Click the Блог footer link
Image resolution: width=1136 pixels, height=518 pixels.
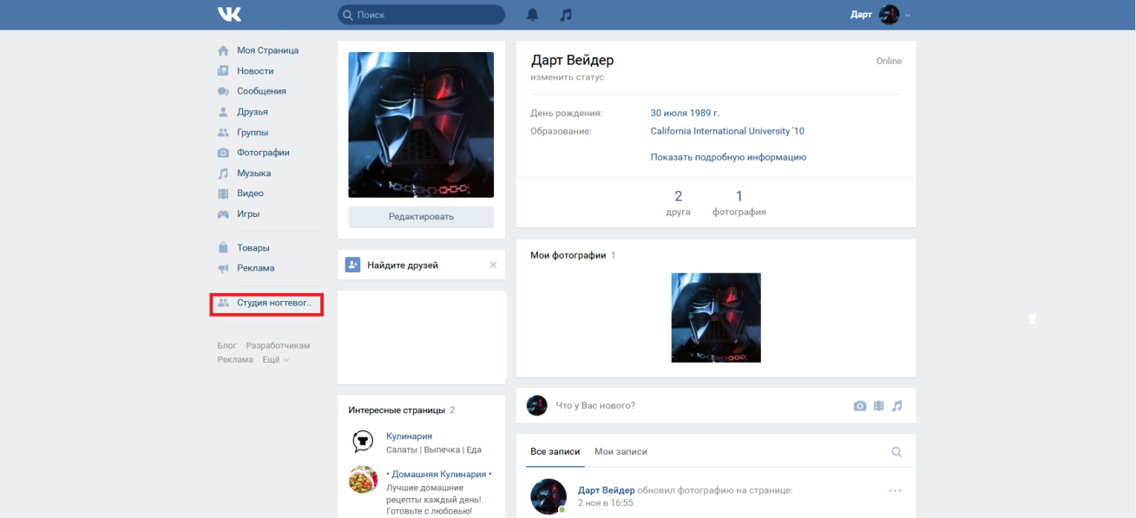[x=227, y=345]
